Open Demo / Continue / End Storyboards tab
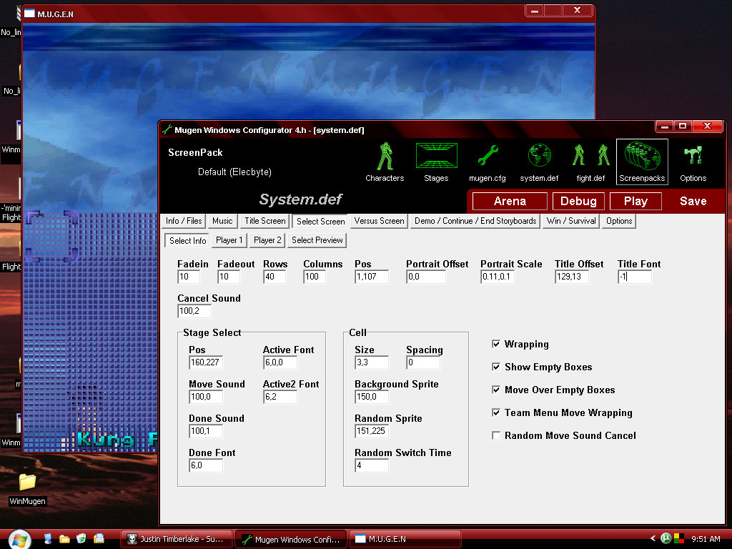Viewport: 732px width, 549px height. (x=475, y=221)
